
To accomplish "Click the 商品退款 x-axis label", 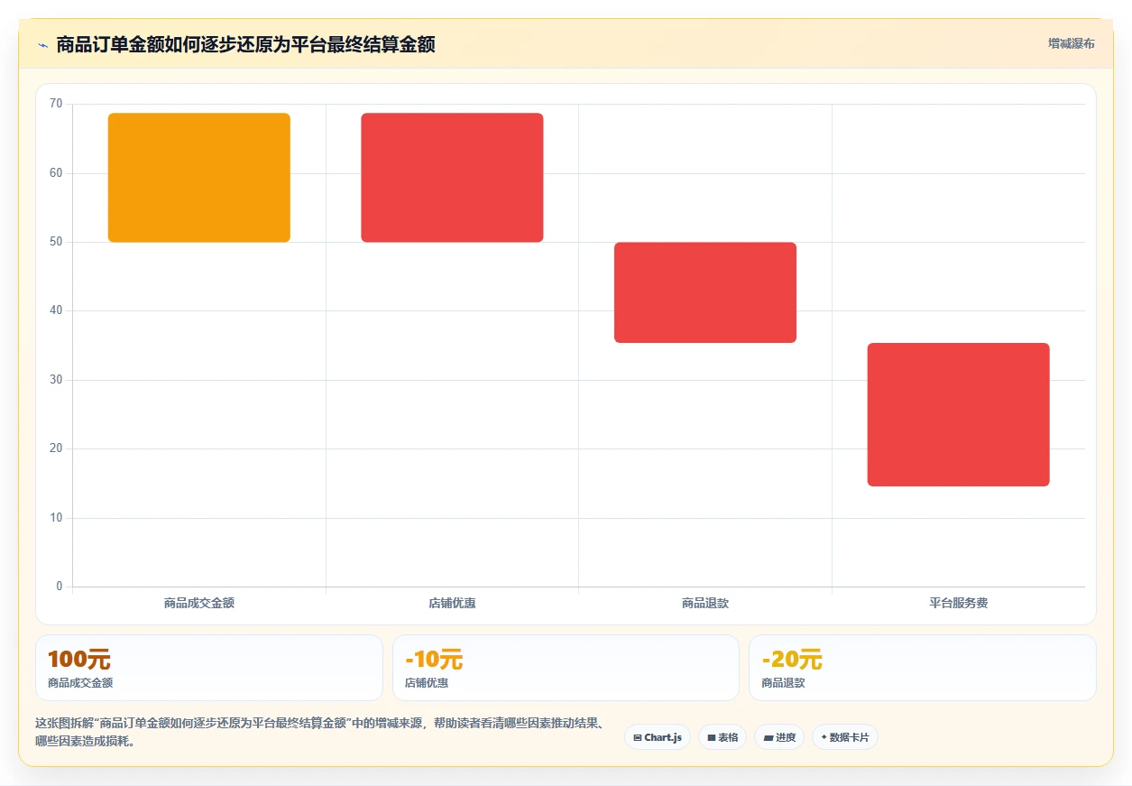I will click(x=705, y=603).
